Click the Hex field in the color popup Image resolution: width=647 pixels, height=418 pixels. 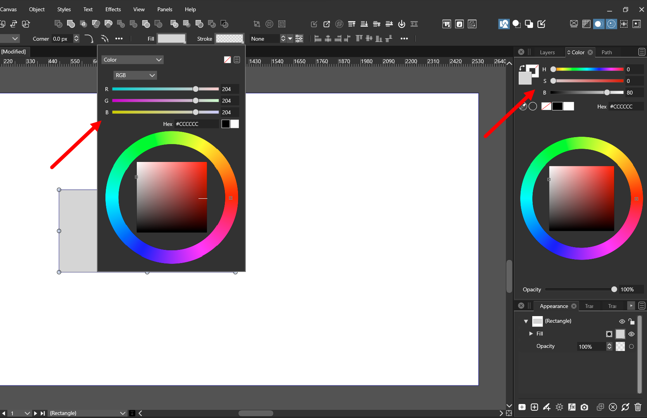(x=196, y=124)
